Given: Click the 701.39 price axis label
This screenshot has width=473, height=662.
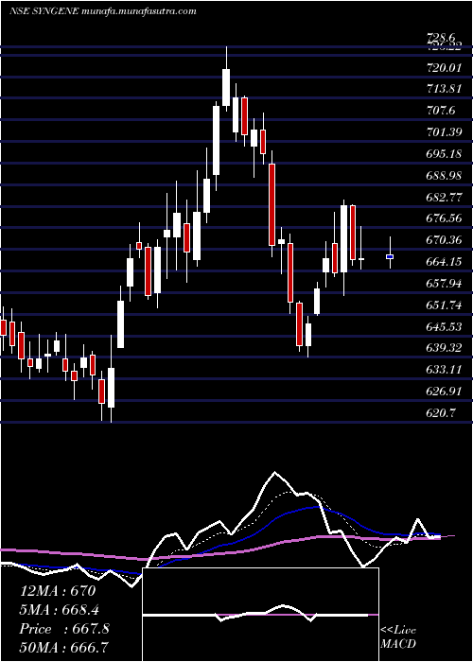Looking at the screenshot, I should (444, 132).
